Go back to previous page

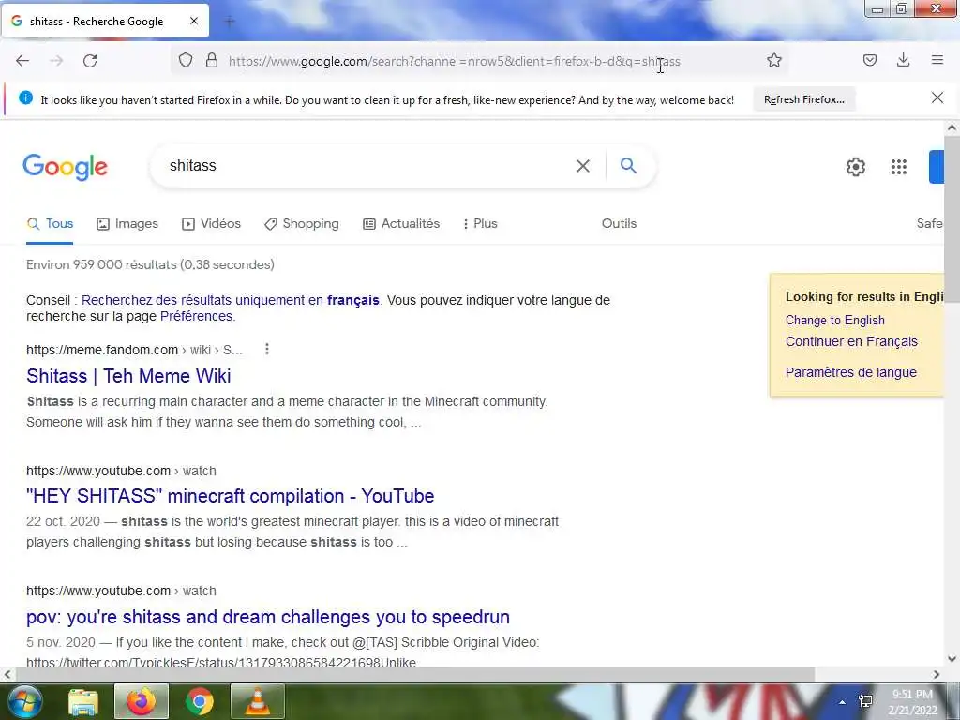22,61
